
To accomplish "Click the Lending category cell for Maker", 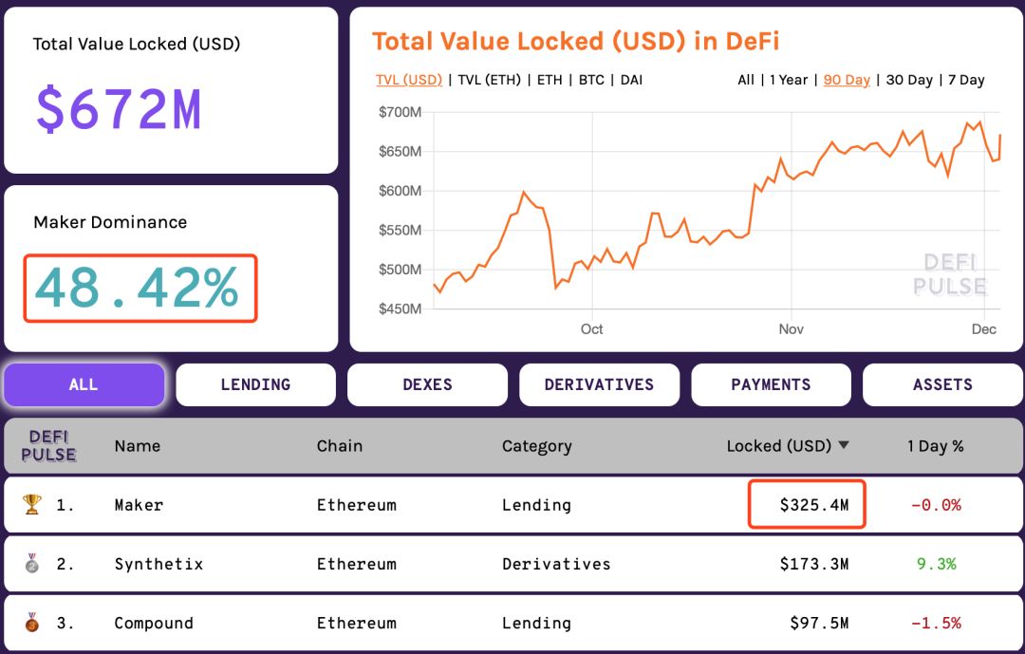I will point(536,505).
